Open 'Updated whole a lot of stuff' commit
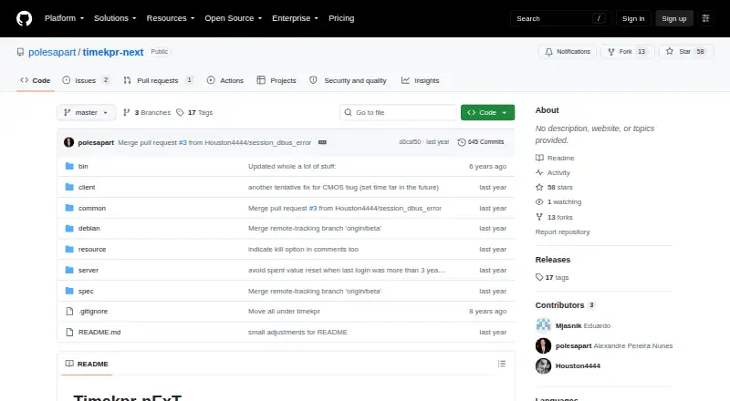Image resolution: width=730 pixels, height=401 pixels. click(x=292, y=166)
